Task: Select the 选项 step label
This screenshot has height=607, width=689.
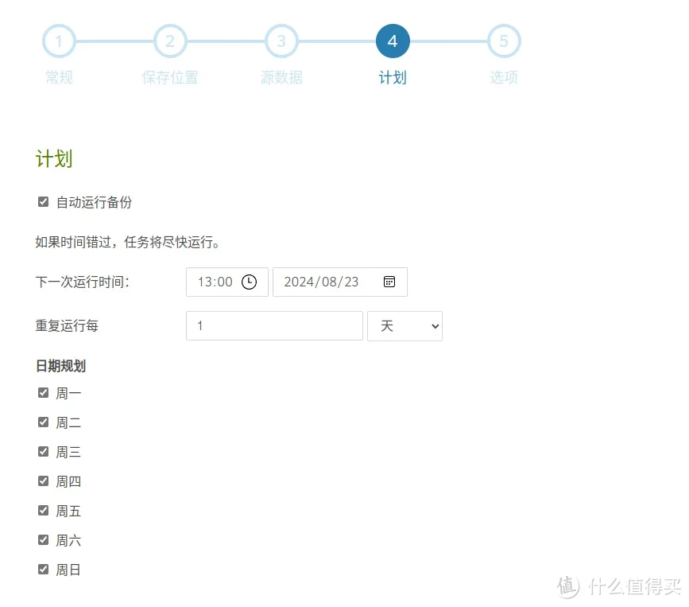Action: (x=504, y=77)
